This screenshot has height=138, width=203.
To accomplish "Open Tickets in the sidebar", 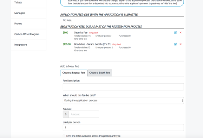I will coord(18,3).
